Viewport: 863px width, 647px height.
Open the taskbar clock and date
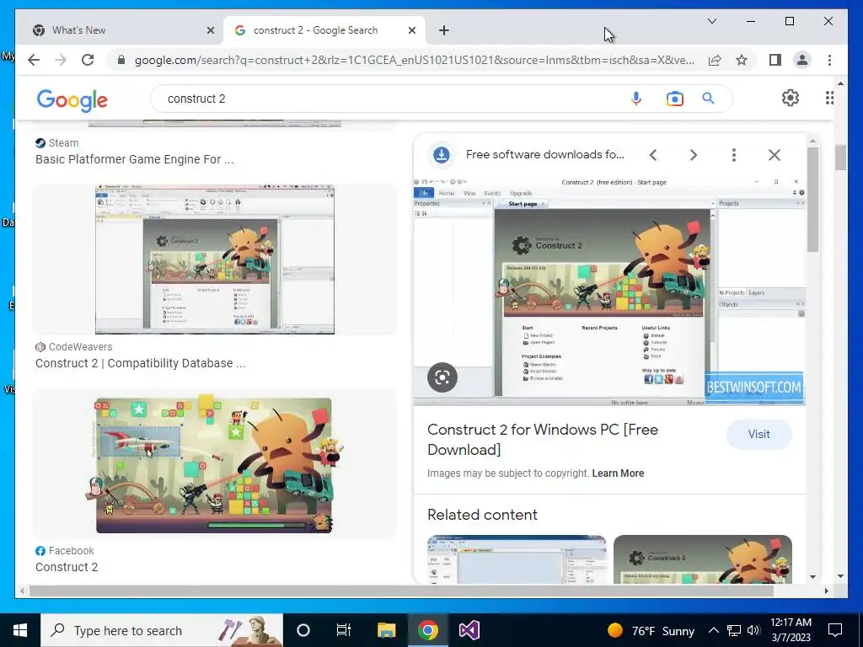pyautogui.click(x=791, y=630)
